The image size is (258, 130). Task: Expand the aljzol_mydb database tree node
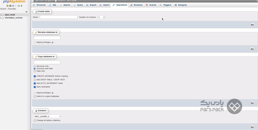coord(1,15)
